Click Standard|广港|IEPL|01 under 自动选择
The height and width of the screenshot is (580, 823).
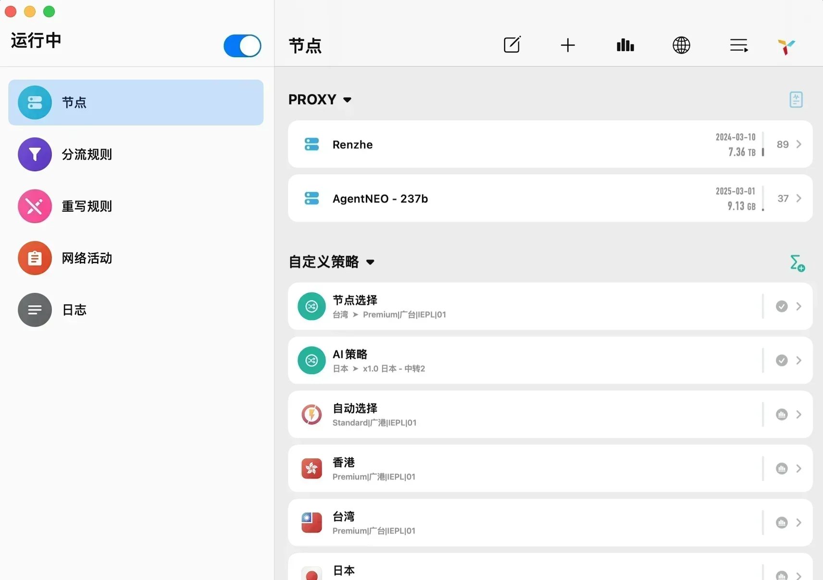(374, 423)
